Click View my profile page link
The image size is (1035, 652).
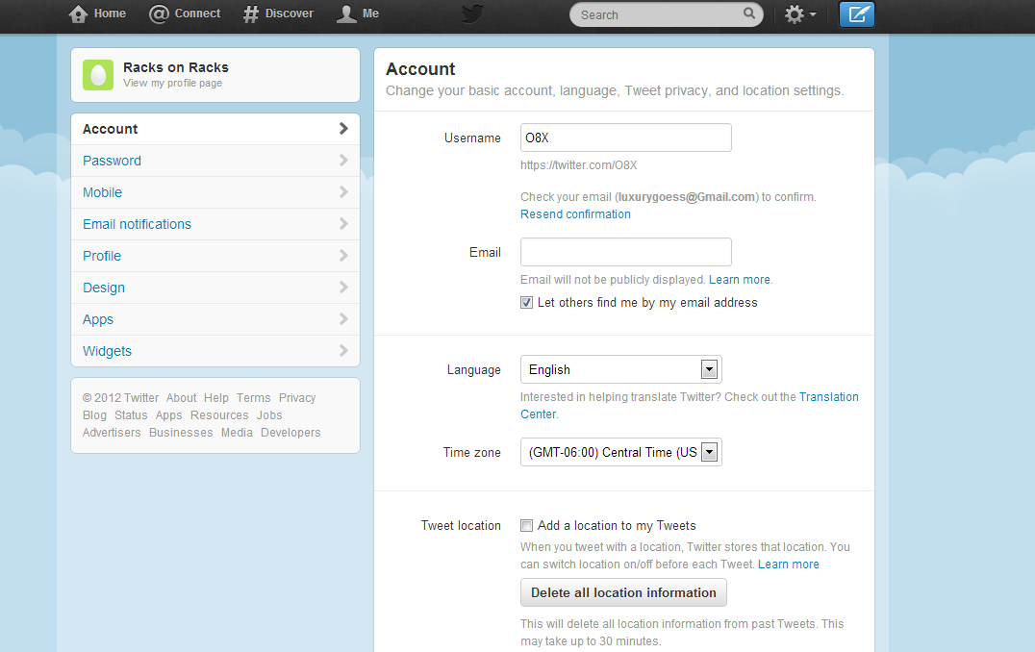[173, 83]
